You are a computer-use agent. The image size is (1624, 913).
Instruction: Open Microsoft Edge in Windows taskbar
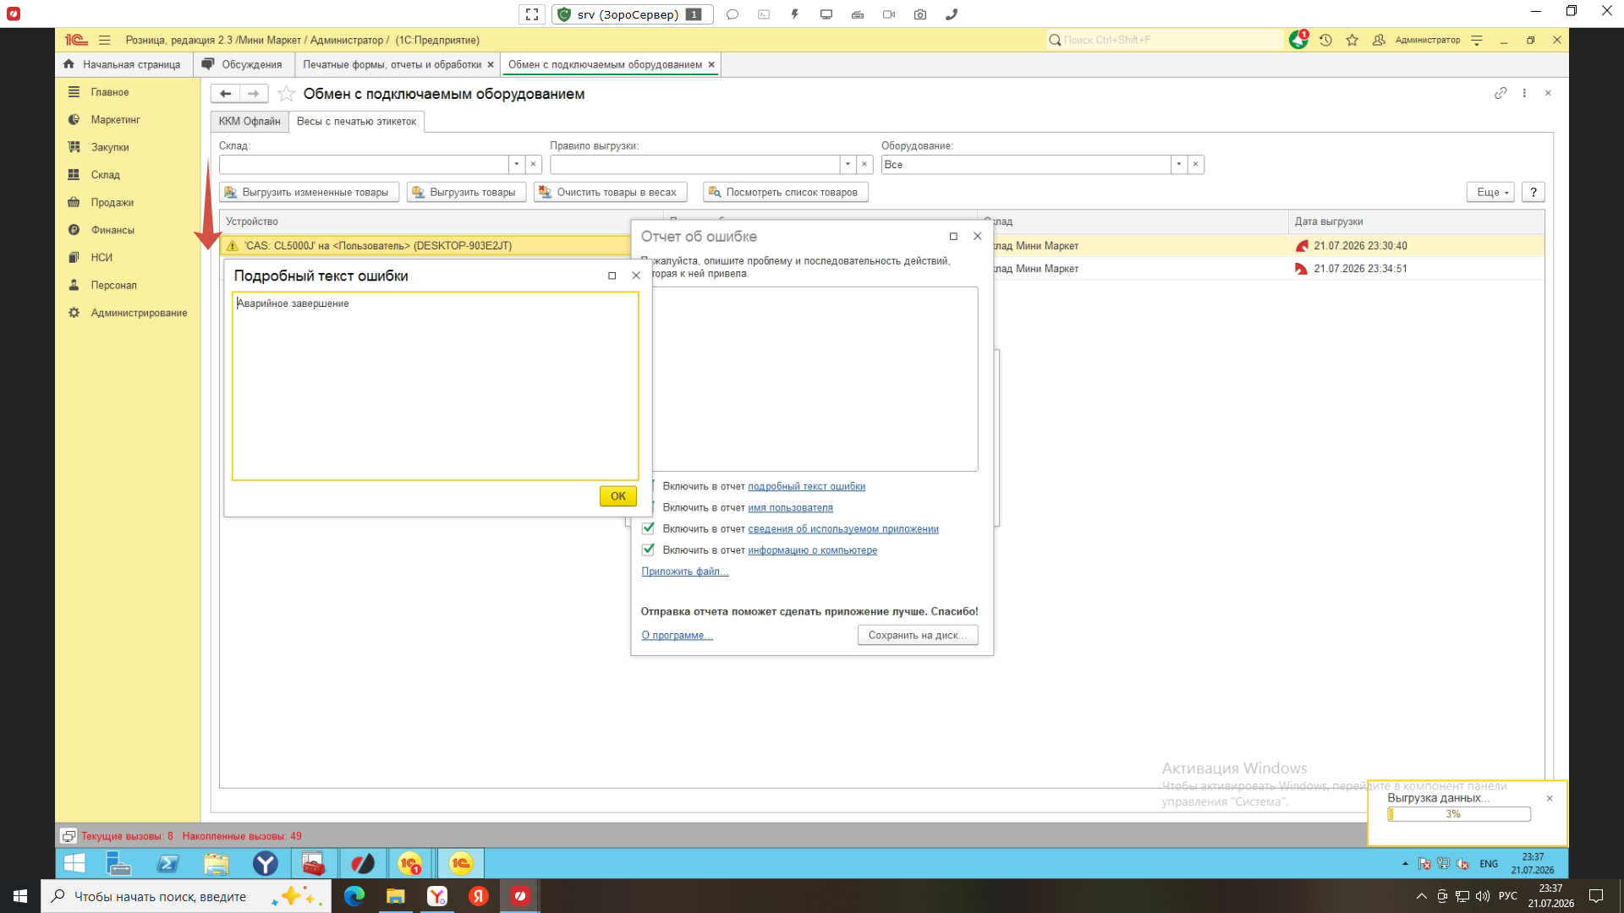tap(354, 896)
